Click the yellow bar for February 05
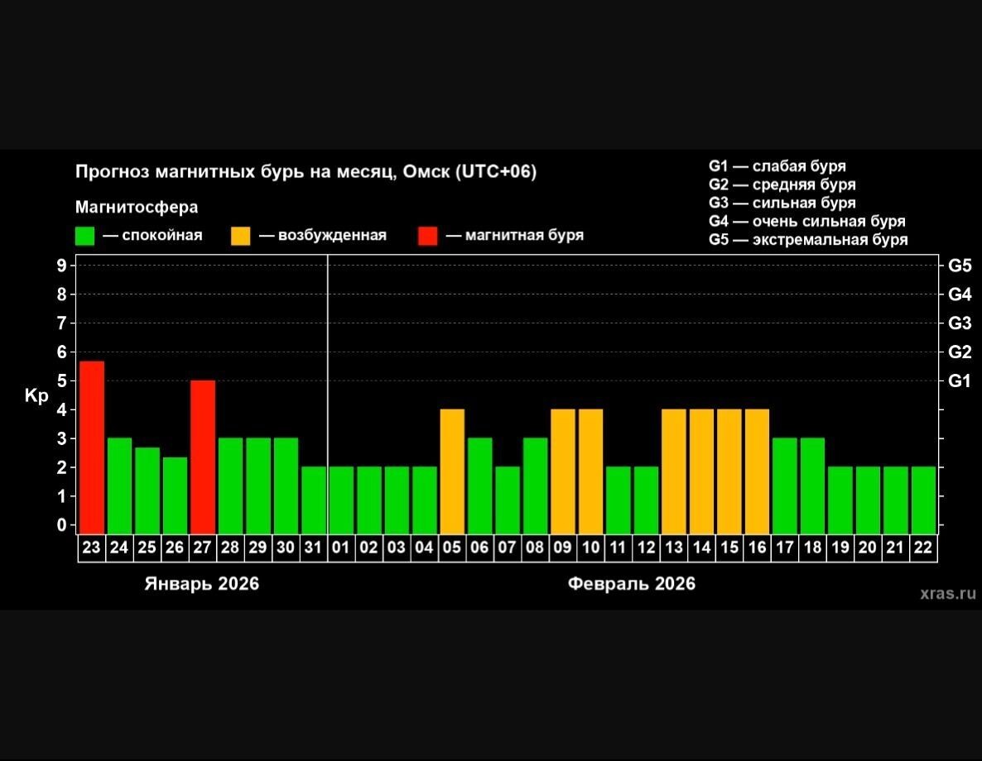Image resolution: width=982 pixels, height=761 pixels. (x=452, y=471)
